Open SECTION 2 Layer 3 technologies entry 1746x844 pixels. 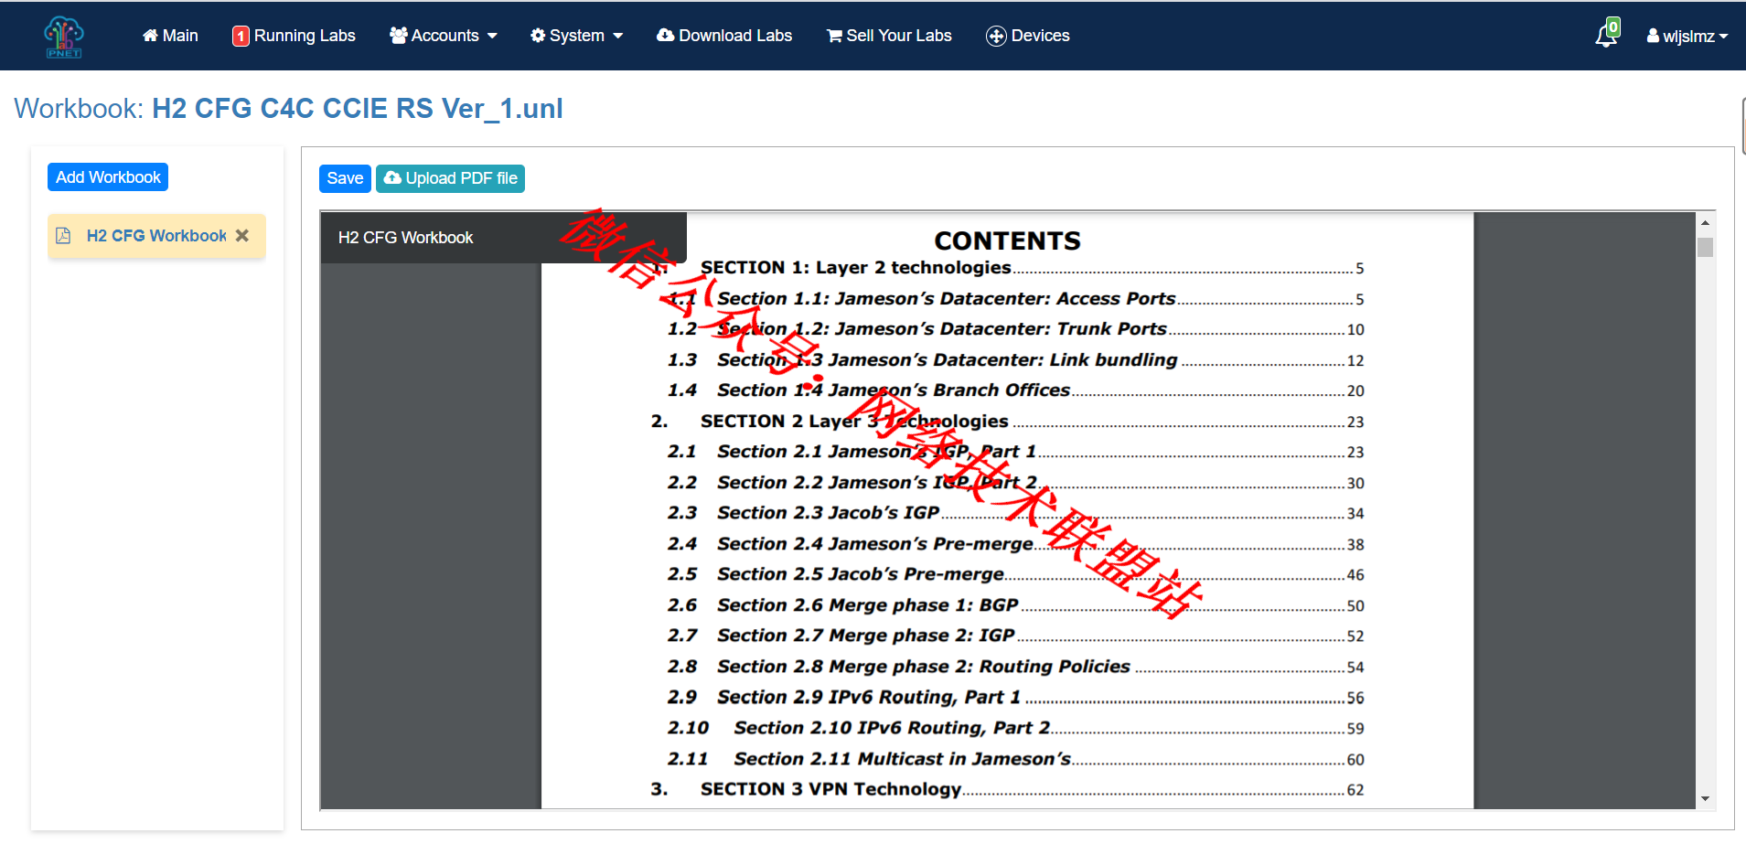tap(1007, 422)
